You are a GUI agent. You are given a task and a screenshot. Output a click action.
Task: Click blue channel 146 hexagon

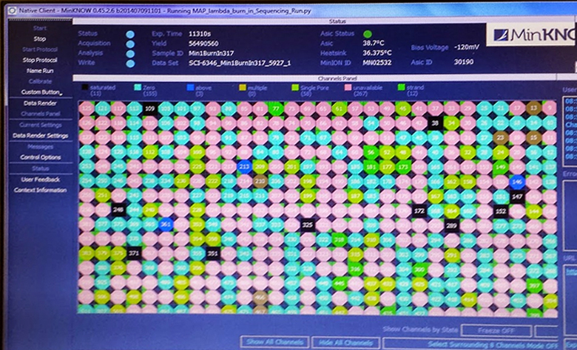(x=516, y=181)
